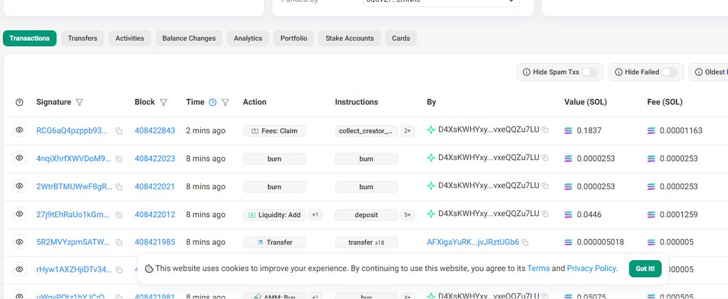Preview transaction 5R2MVYzpmSATW with eye icon
The height and width of the screenshot is (299, 728).
(x=19, y=242)
